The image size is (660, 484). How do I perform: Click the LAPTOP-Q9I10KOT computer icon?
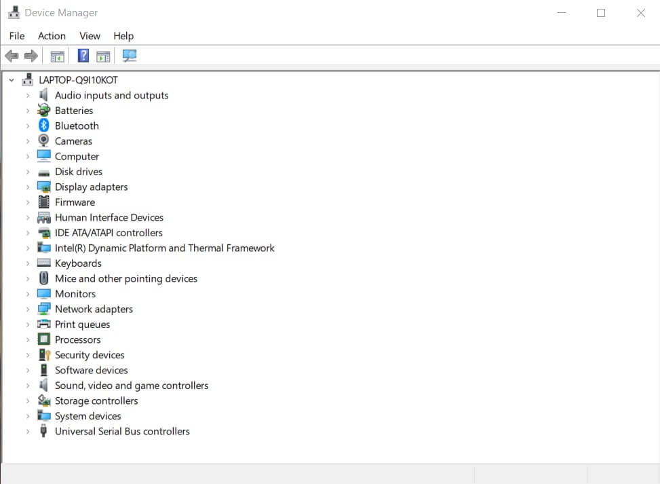(x=28, y=79)
